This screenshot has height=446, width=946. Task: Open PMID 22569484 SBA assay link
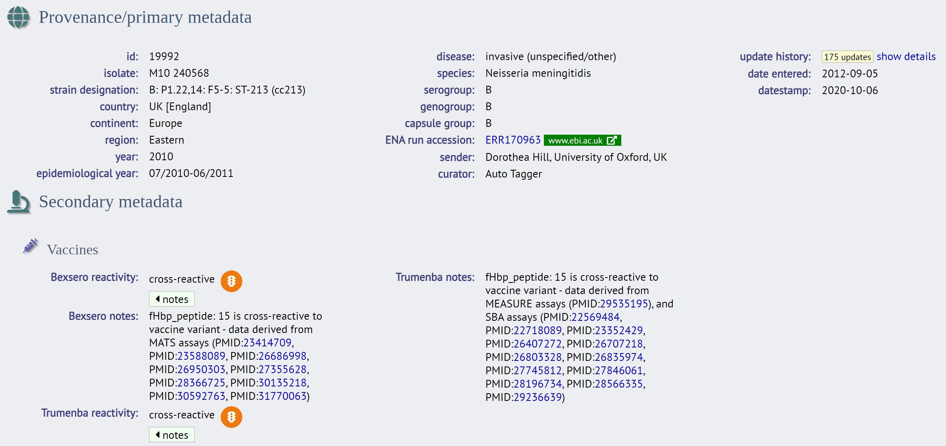tap(595, 317)
